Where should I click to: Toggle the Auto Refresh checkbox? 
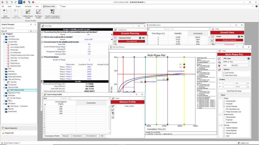click(x=224, y=73)
